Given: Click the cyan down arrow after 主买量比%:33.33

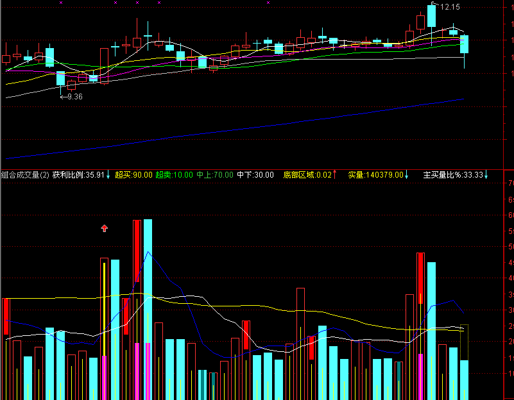Looking at the screenshot, I should coord(486,175).
